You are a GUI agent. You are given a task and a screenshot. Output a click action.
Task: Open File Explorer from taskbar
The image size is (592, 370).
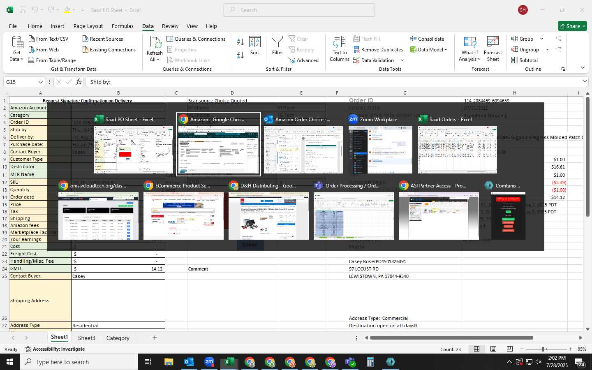169,362
